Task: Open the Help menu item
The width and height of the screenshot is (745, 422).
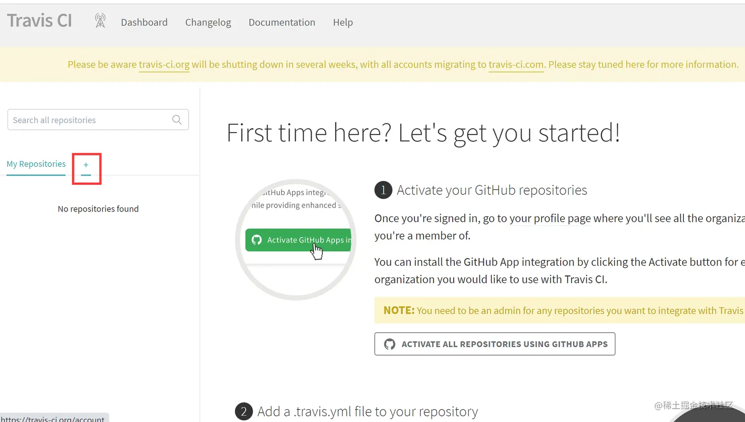Action: pos(343,22)
